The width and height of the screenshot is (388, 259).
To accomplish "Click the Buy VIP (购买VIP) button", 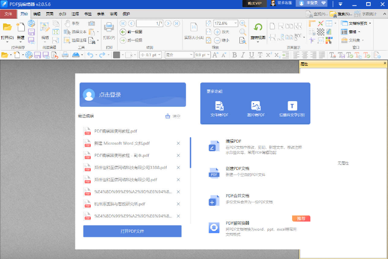I will coord(255,3).
